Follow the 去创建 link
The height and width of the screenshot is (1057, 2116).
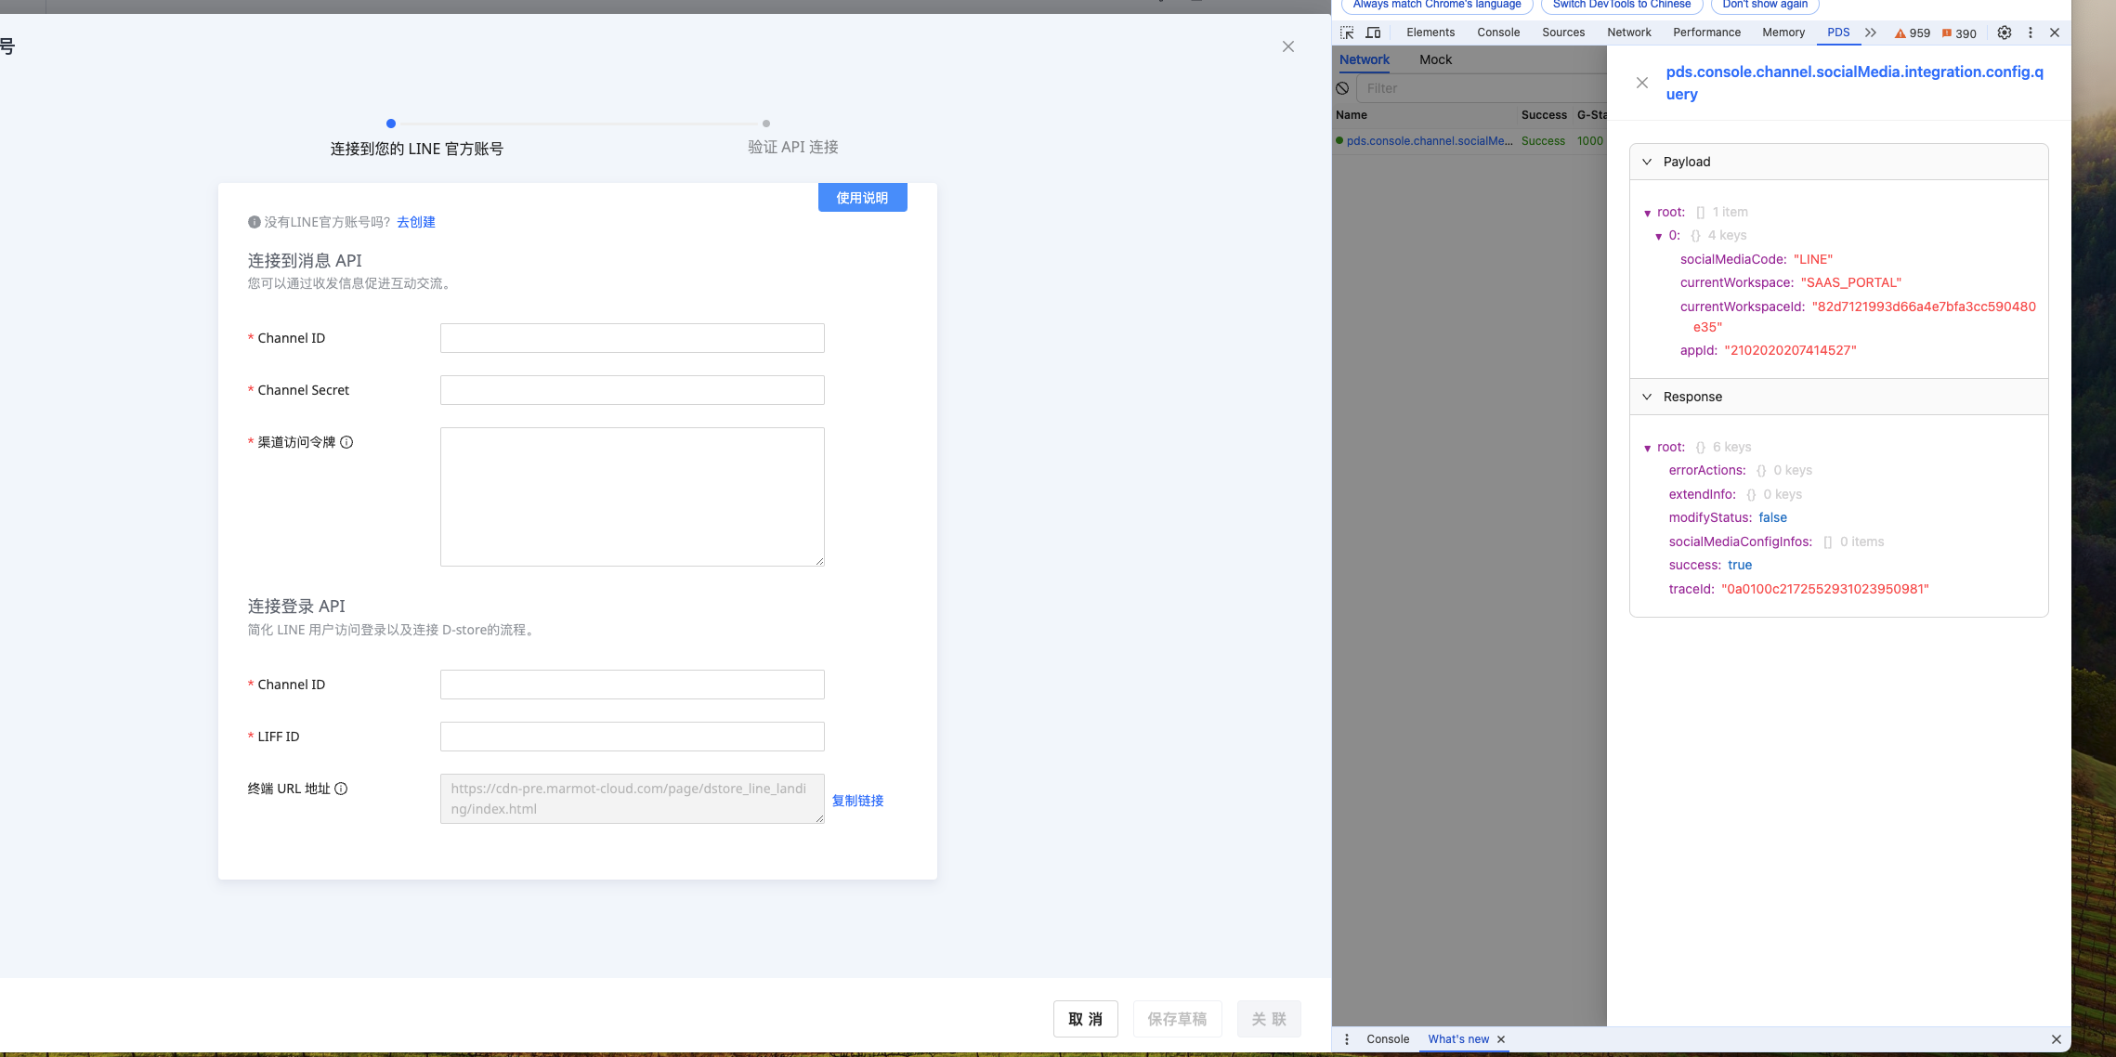pyautogui.click(x=415, y=222)
